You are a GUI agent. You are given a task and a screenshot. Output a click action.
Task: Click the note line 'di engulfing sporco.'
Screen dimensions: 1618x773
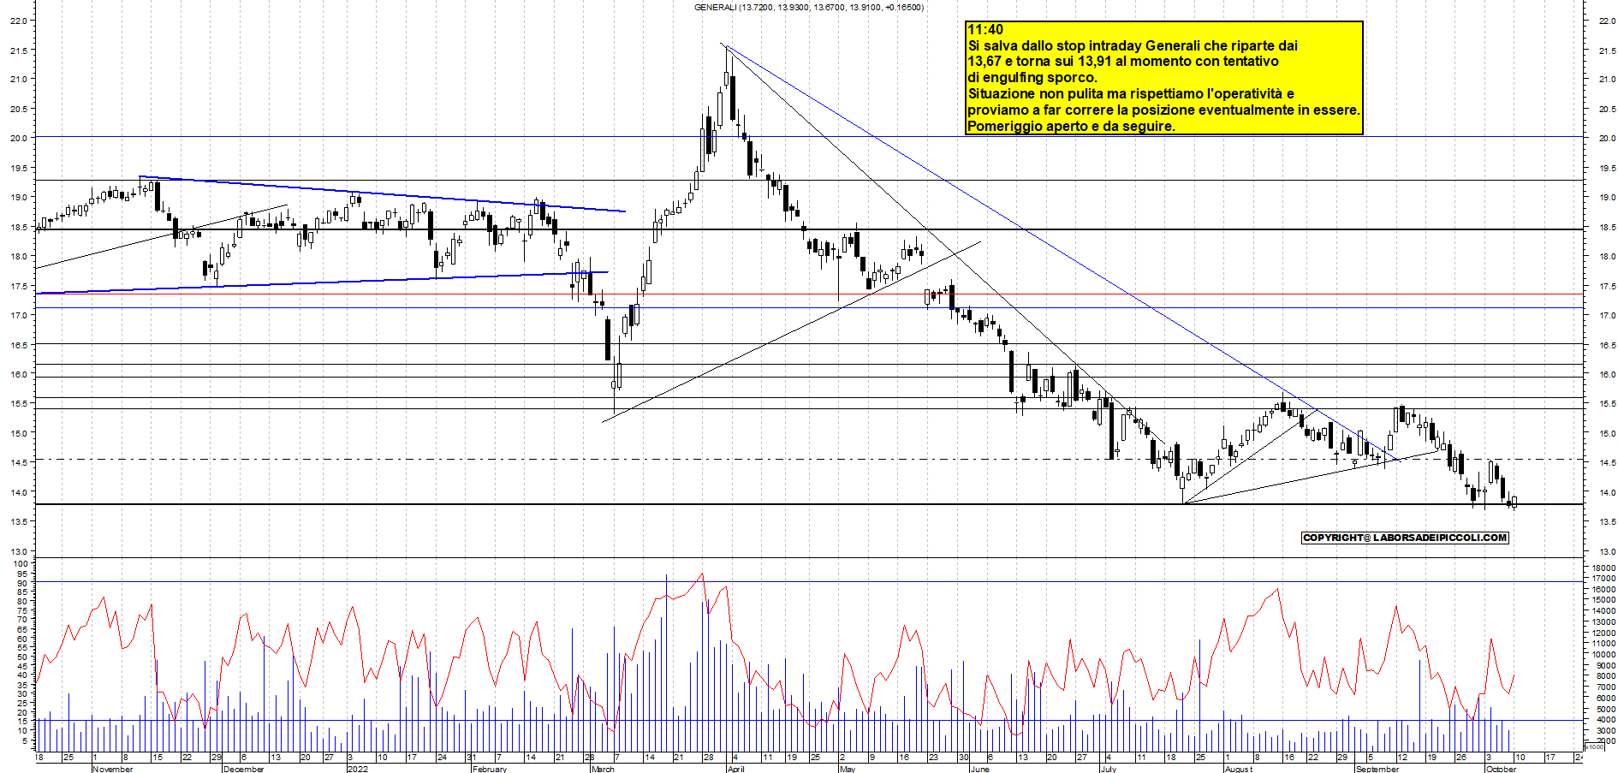tap(1032, 78)
